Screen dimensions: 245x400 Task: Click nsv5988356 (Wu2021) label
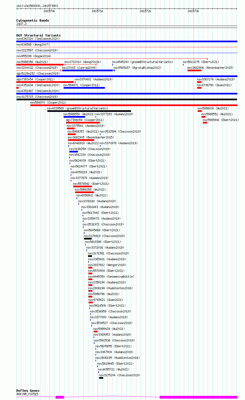tap(32, 62)
